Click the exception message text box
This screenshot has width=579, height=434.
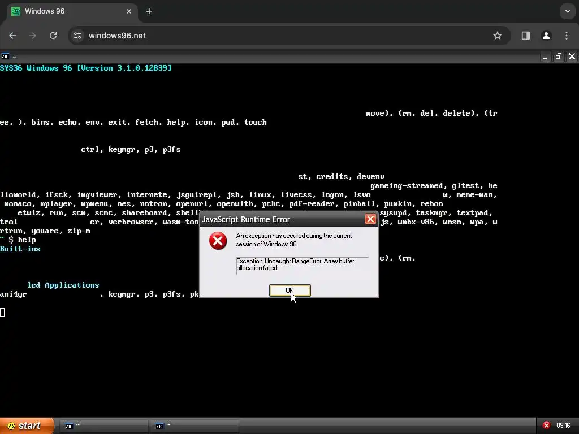302,265
